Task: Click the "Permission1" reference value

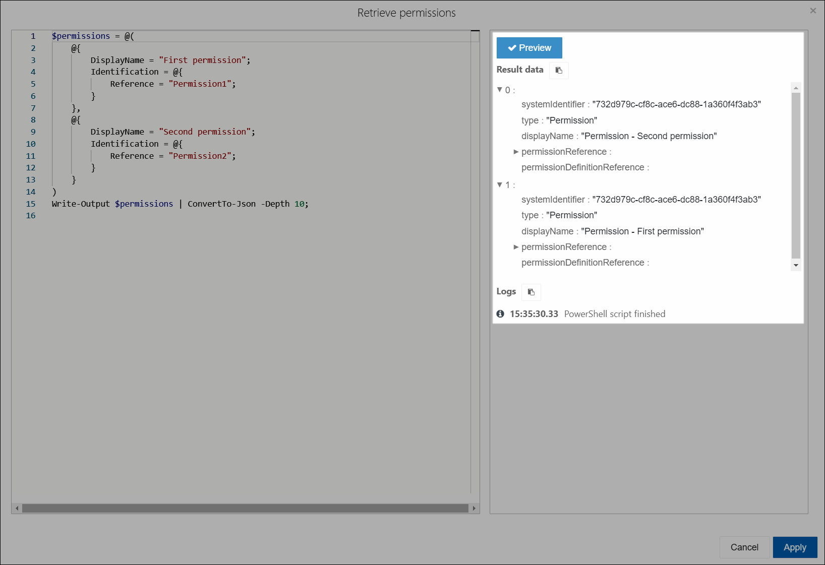Action: pos(200,84)
